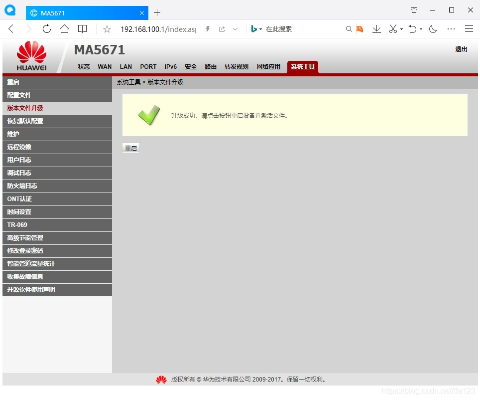Image resolution: width=480 pixels, height=400 pixels.
Task: Open 维护 sidebar item
Action: (x=57, y=134)
